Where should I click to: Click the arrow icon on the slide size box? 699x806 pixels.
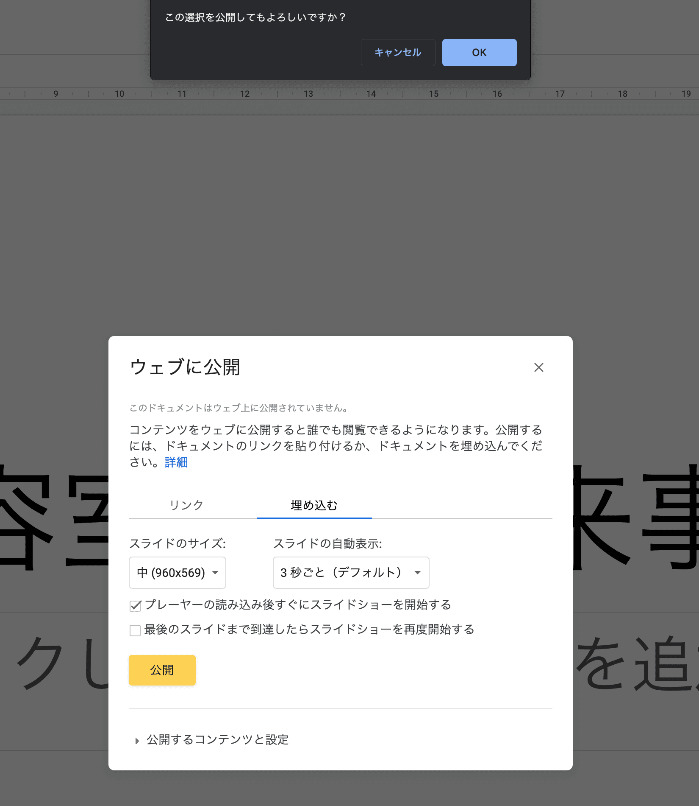tap(215, 573)
